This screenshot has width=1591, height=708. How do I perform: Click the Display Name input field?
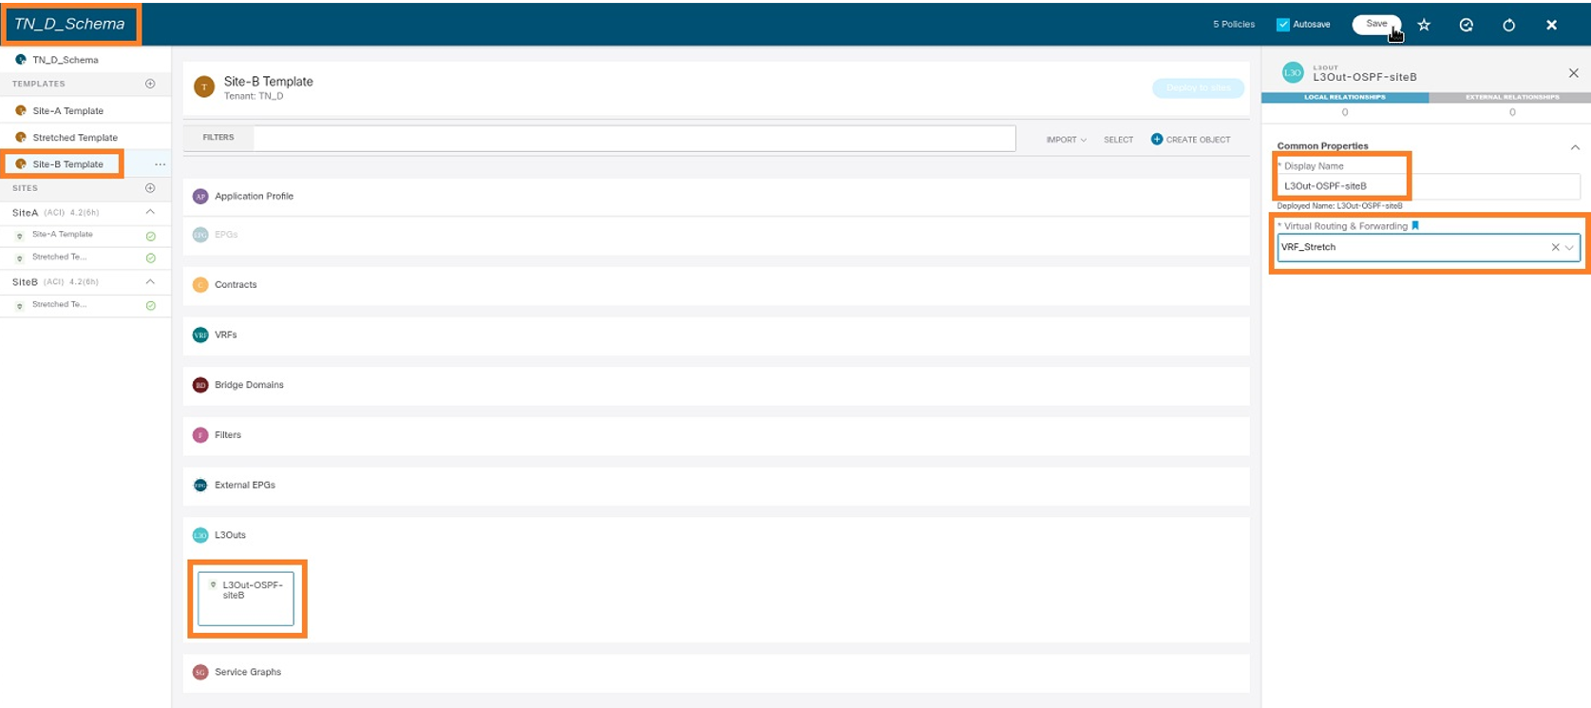tap(1428, 186)
